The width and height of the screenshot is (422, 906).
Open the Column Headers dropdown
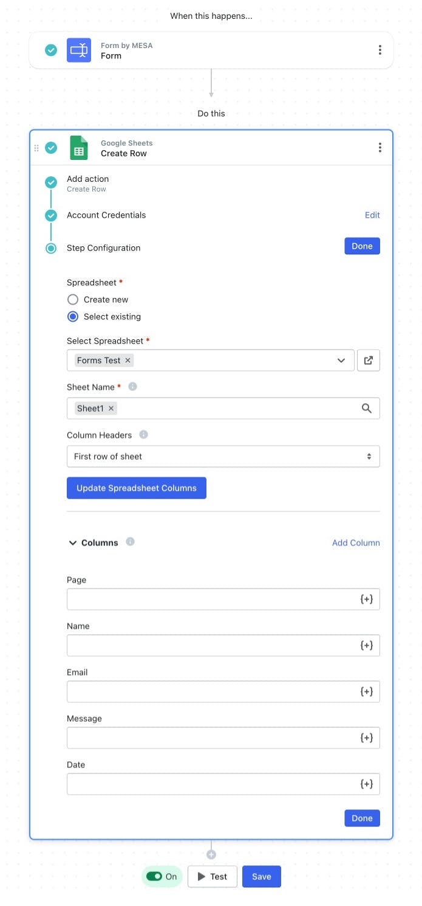(x=223, y=457)
